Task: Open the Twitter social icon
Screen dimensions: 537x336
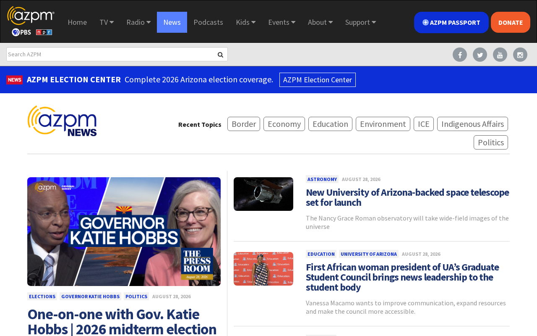Action: pos(480,55)
